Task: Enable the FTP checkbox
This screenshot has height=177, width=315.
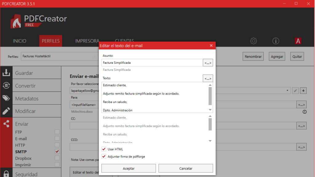Action: pos(57,132)
